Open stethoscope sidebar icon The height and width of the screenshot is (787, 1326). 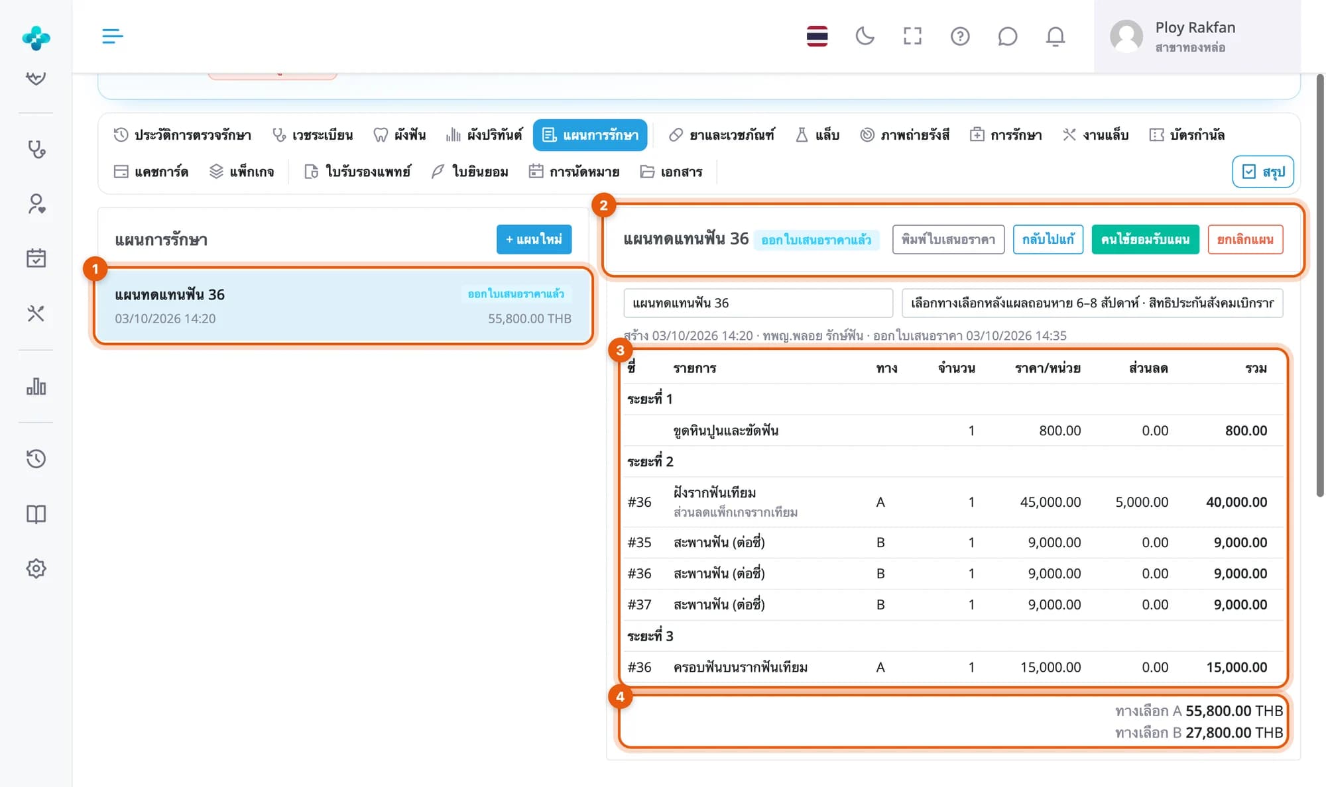pyautogui.click(x=36, y=149)
